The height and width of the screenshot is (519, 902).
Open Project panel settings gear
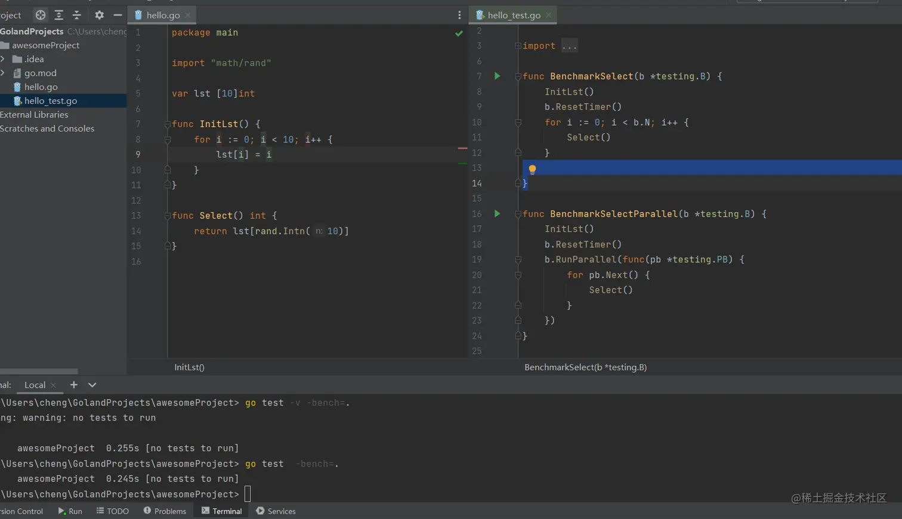(99, 15)
